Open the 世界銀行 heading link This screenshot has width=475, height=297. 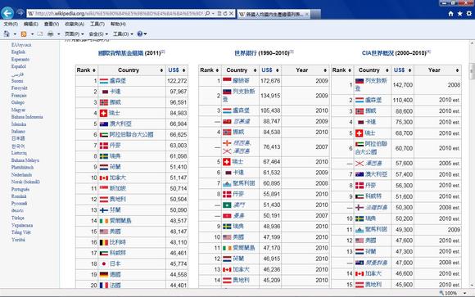coord(245,53)
